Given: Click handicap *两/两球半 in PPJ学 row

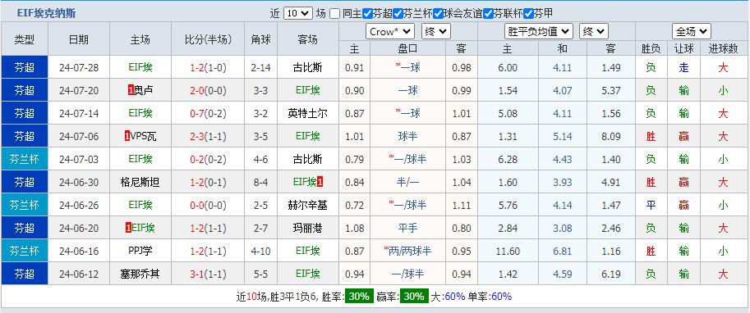Looking at the screenshot, I should pos(407,251).
